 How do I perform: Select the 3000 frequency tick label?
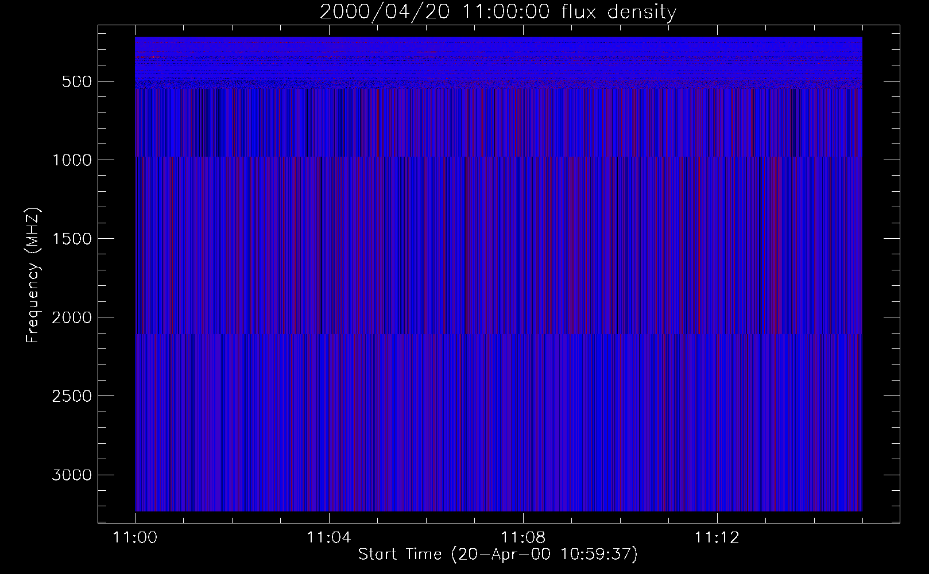(71, 475)
